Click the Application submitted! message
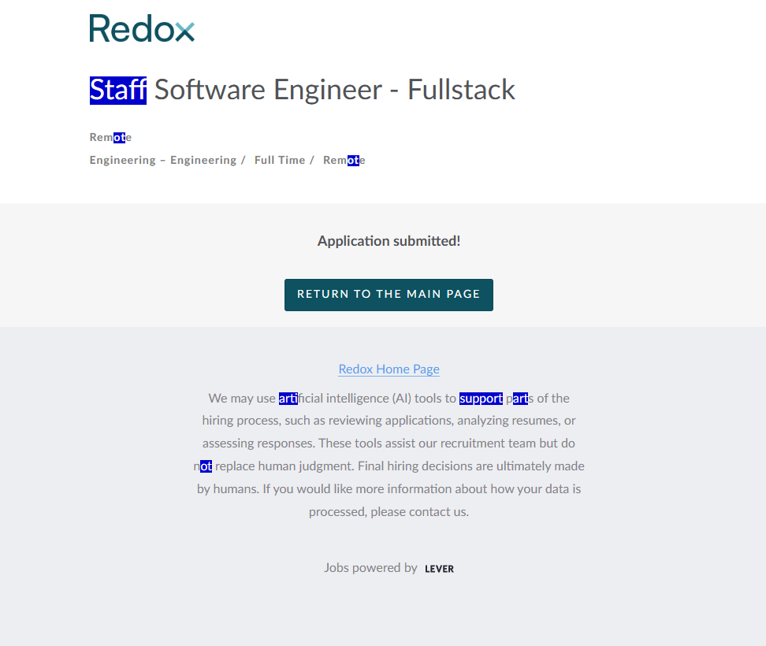This screenshot has height=646, width=766. point(389,241)
